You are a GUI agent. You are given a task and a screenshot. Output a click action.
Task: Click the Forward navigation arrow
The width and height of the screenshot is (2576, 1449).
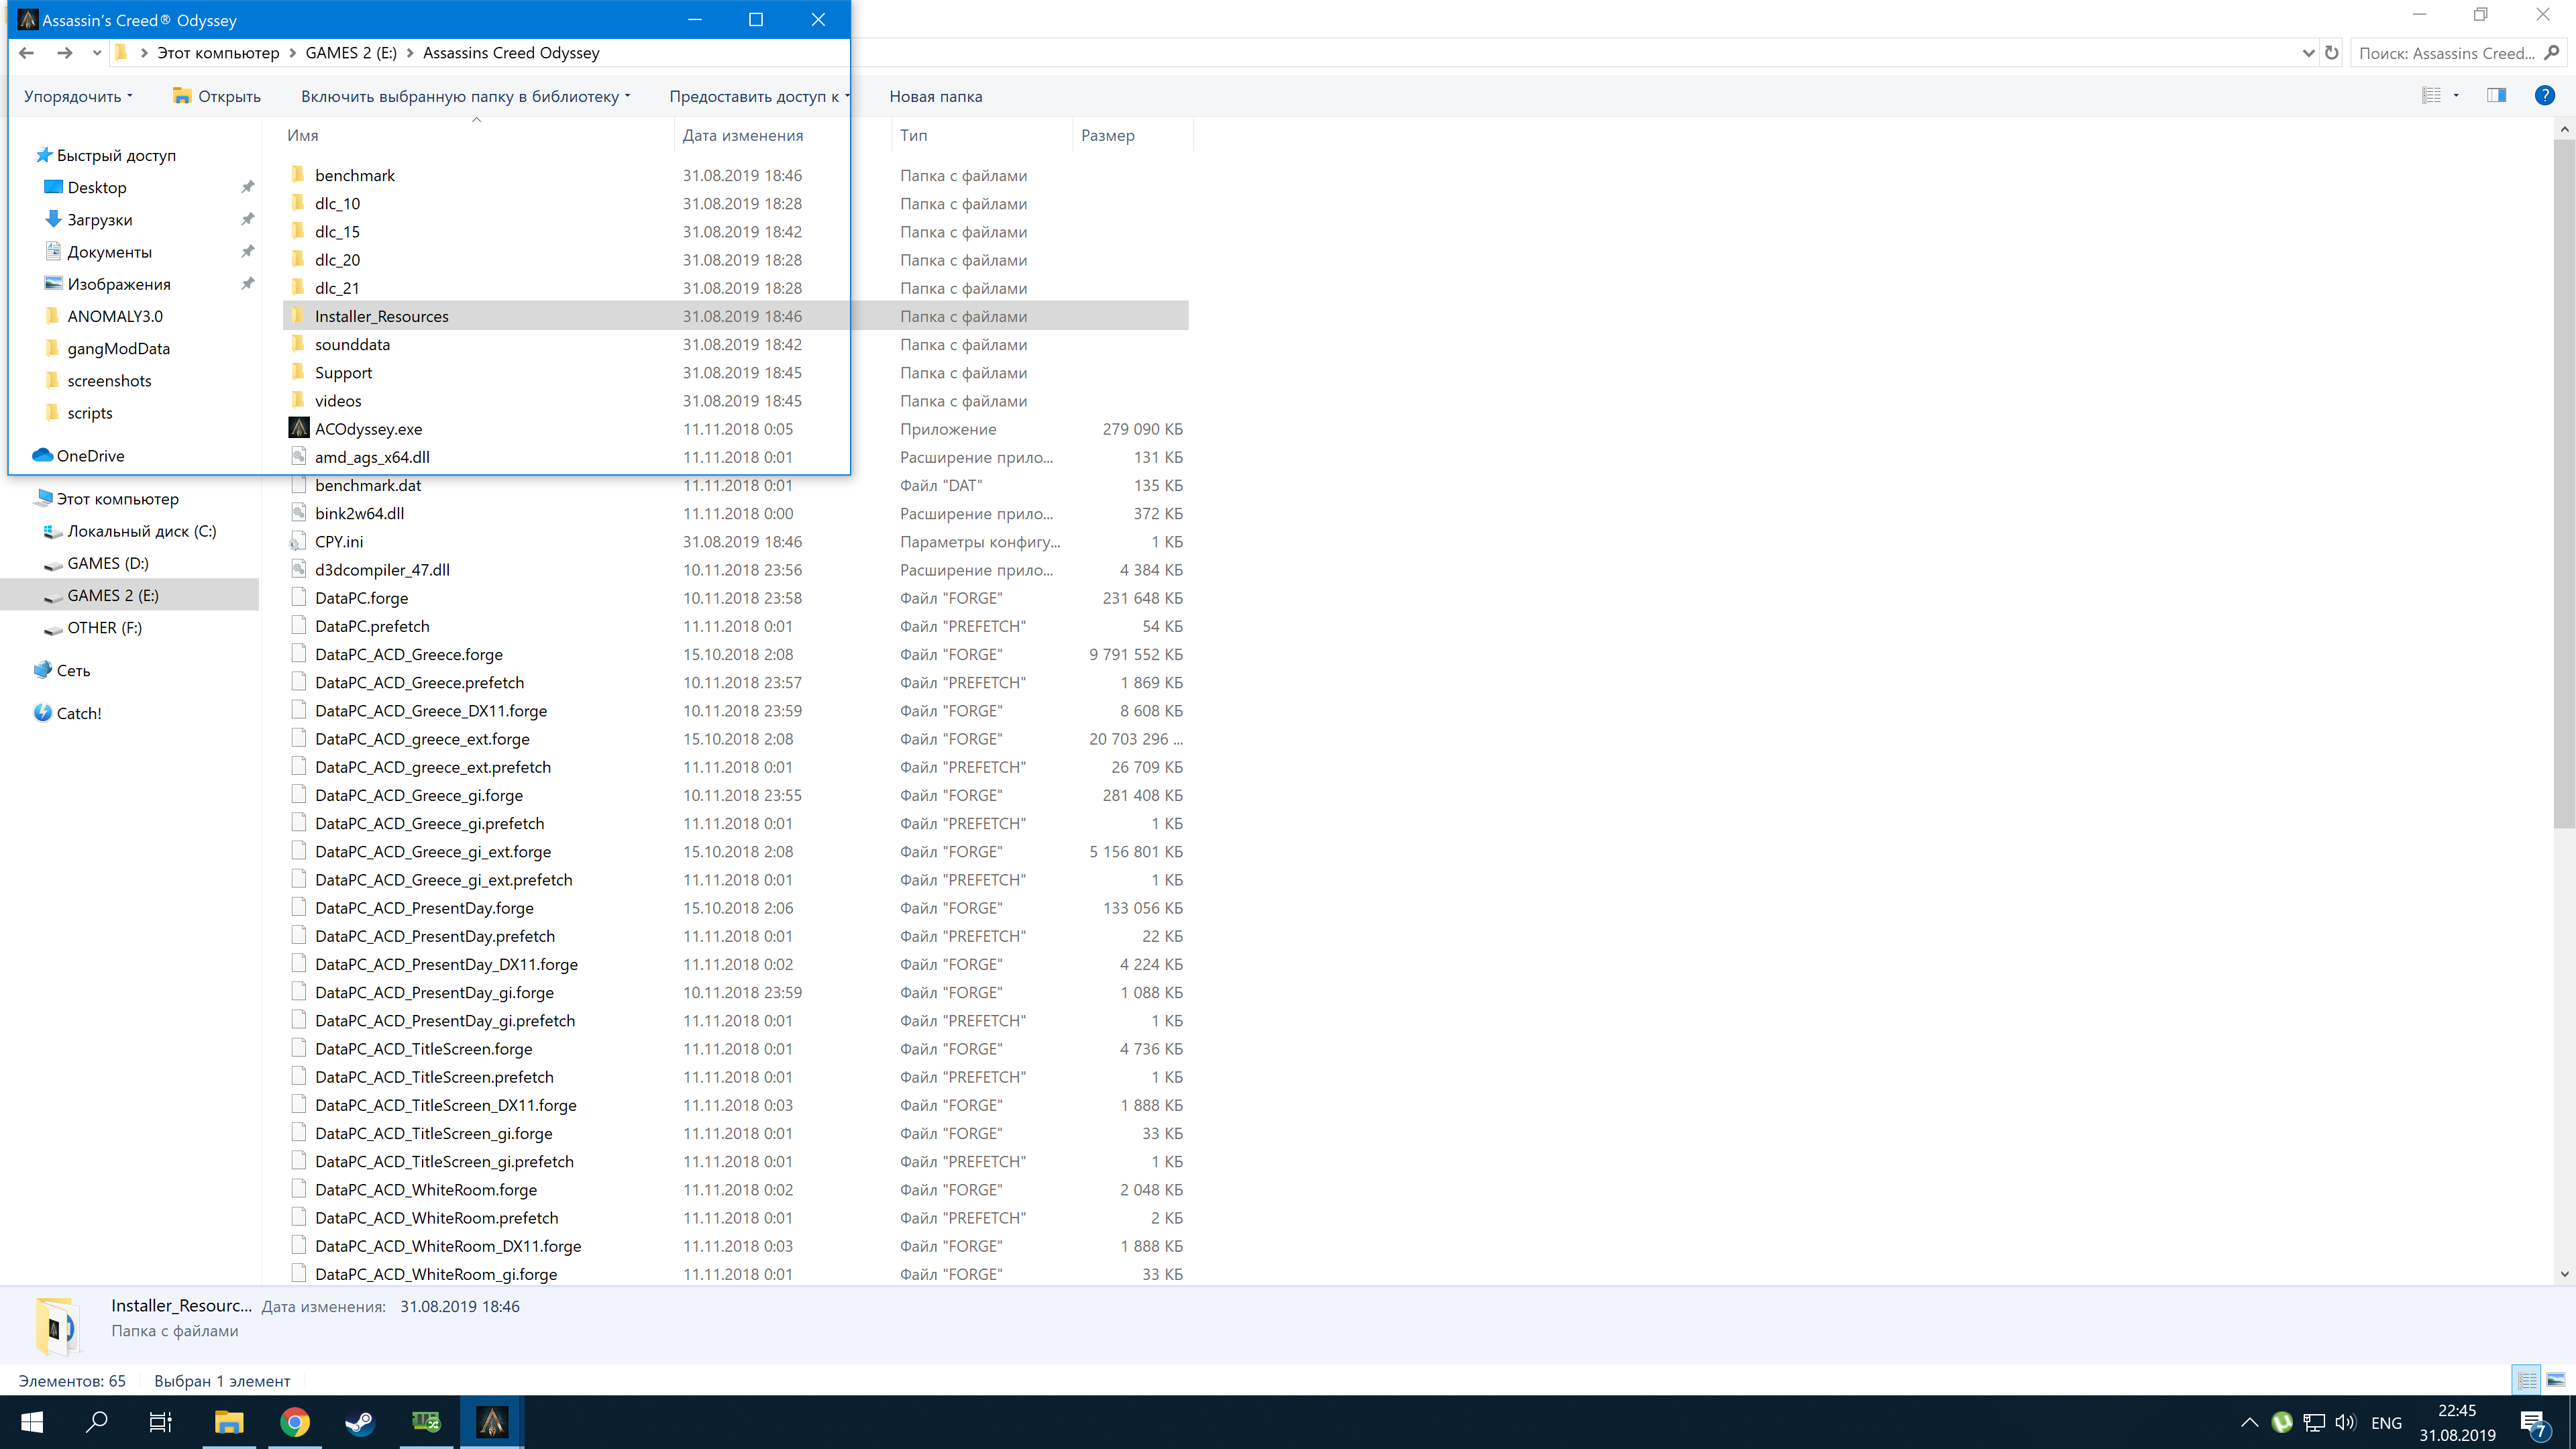pos(65,53)
